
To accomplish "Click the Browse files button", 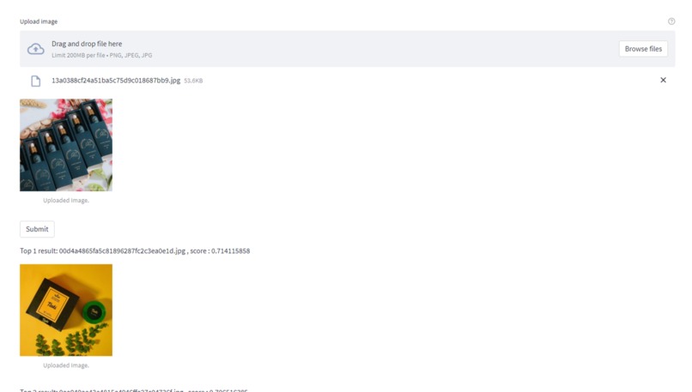I will coord(643,49).
